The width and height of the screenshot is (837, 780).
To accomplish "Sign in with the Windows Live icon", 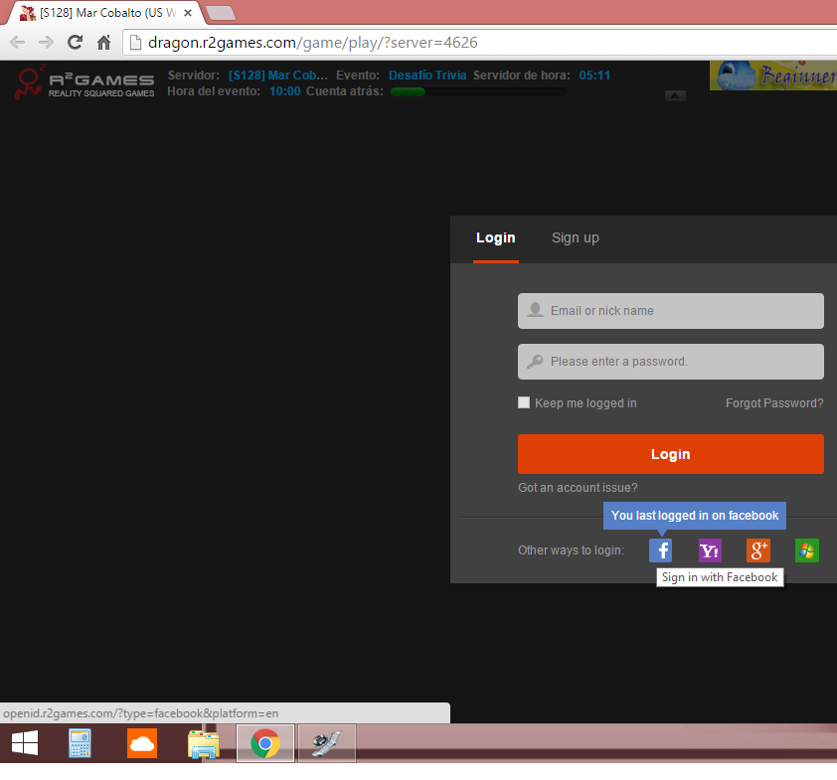I will pyautogui.click(x=807, y=550).
